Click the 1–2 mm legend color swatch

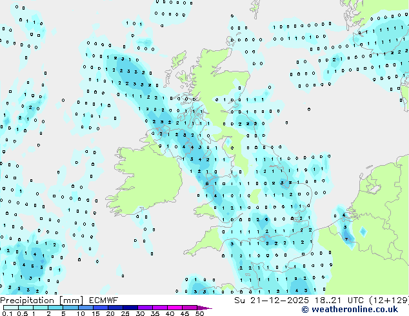tap(41, 308)
